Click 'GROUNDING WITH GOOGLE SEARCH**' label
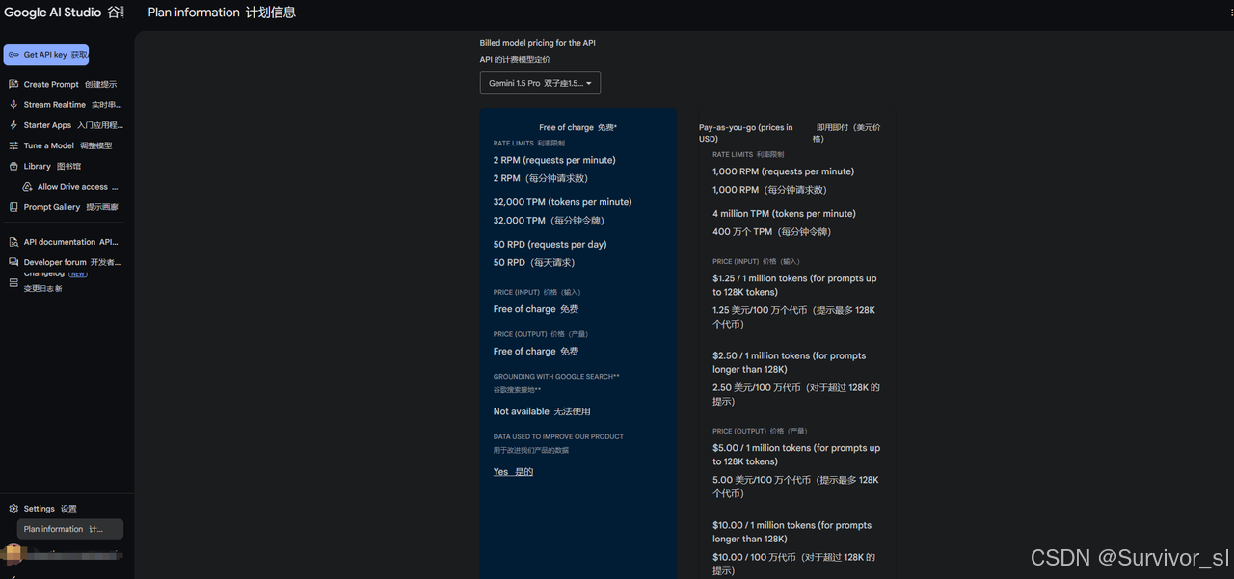 click(x=556, y=377)
